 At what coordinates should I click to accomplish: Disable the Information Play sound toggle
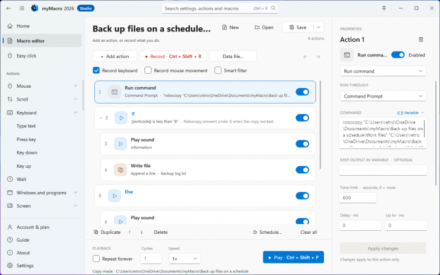(302, 144)
